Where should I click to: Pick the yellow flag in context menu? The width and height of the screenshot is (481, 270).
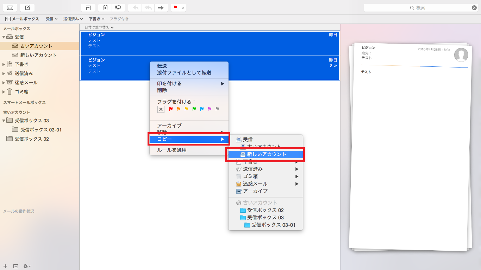187,109
